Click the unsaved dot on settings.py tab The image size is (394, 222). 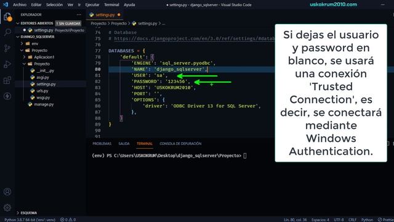point(119,15)
